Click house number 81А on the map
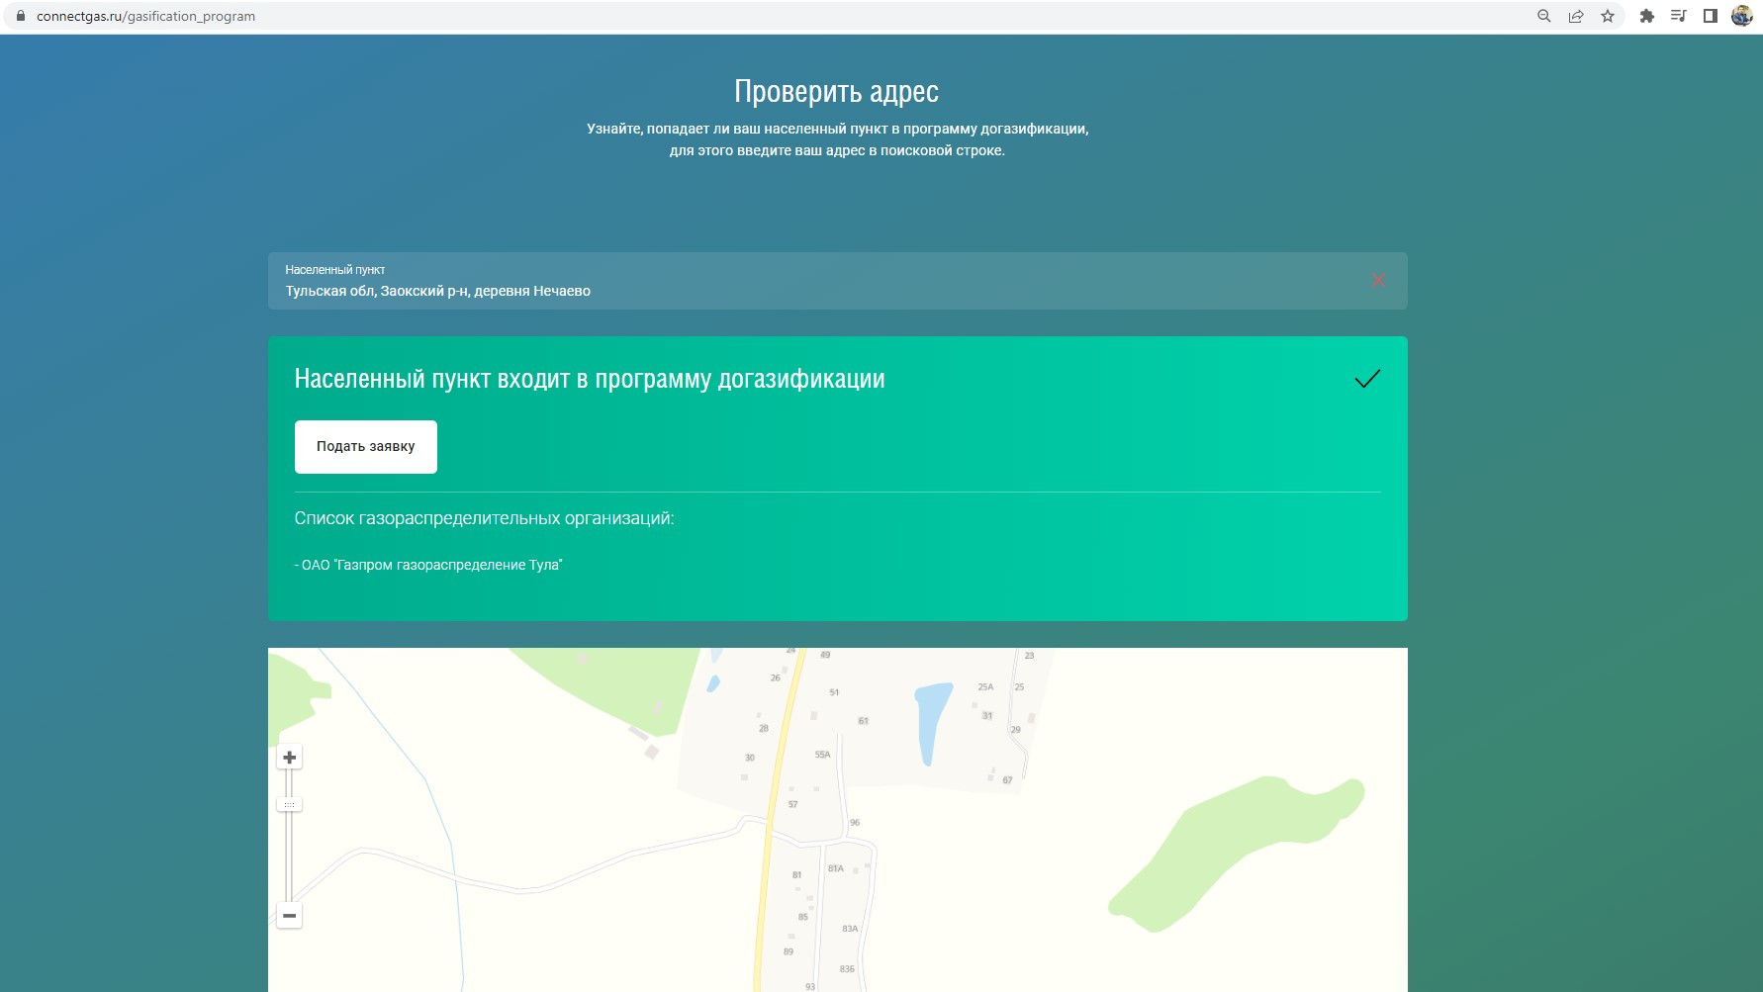 click(x=836, y=868)
